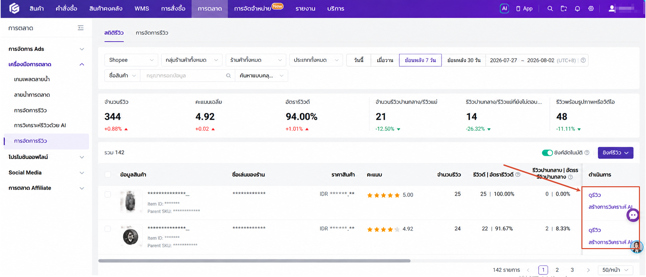The width and height of the screenshot is (646, 277).
Task: Click the help icon beside the UTC+8 date range
Action: (x=583, y=60)
